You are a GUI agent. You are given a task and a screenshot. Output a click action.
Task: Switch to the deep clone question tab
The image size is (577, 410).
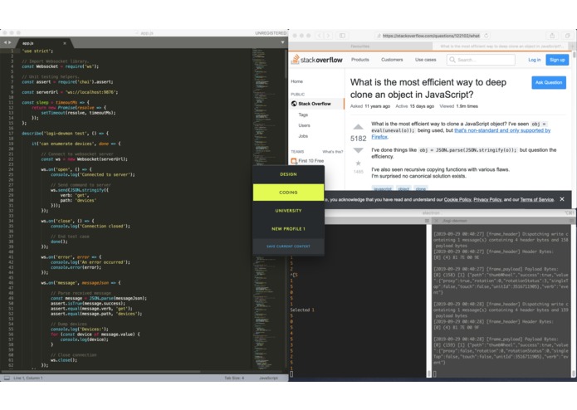click(501, 46)
